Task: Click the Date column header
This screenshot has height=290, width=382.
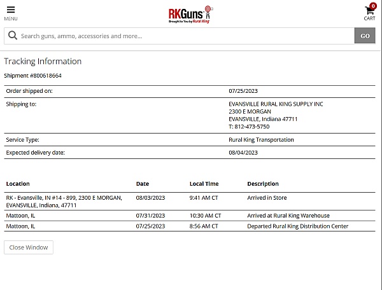Action: pos(143,184)
